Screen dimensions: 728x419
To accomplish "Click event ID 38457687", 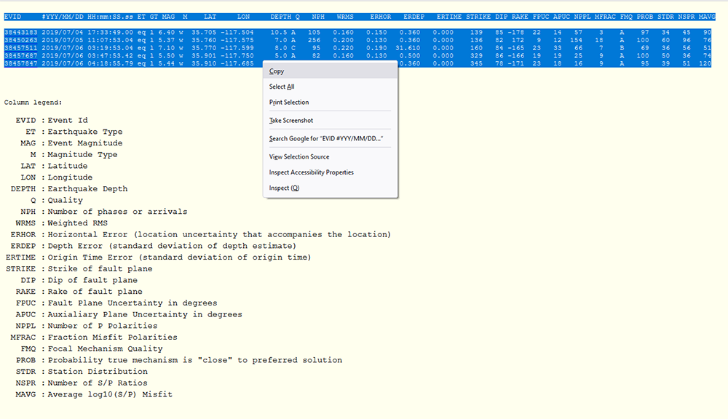I will [x=19, y=56].
